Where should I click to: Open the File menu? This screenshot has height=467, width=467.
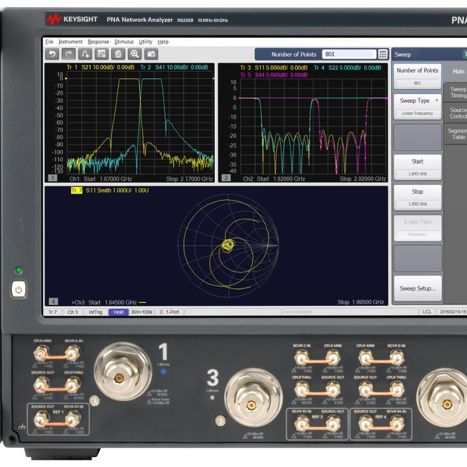49,42
